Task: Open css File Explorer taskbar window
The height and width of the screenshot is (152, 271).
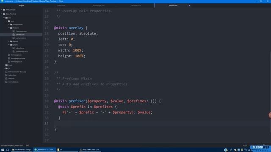Action: click(x=67, y=149)
